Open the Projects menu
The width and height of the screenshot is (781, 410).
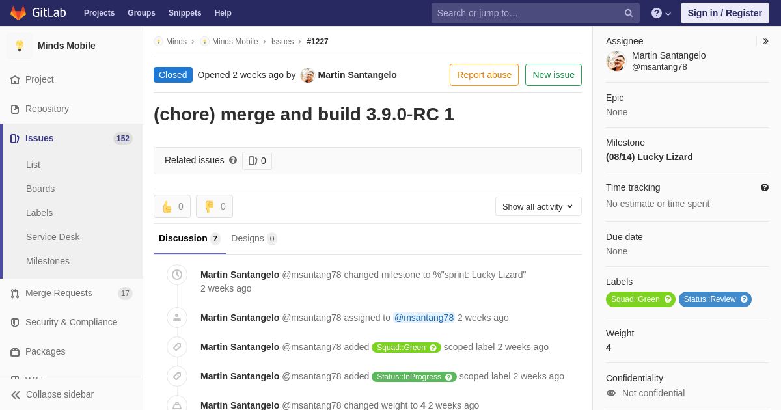[99, 13]
